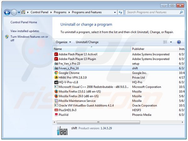Expand the Organize dropdown menu
Screen dimensions: 188x141
pos(63,42)
